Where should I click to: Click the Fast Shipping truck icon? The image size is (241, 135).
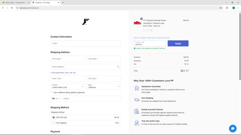(137, 100)
